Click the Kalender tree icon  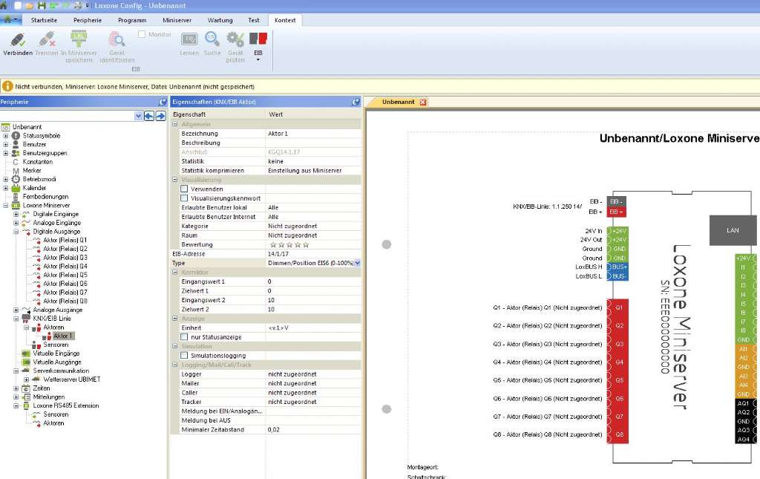(x=16, y=188)
